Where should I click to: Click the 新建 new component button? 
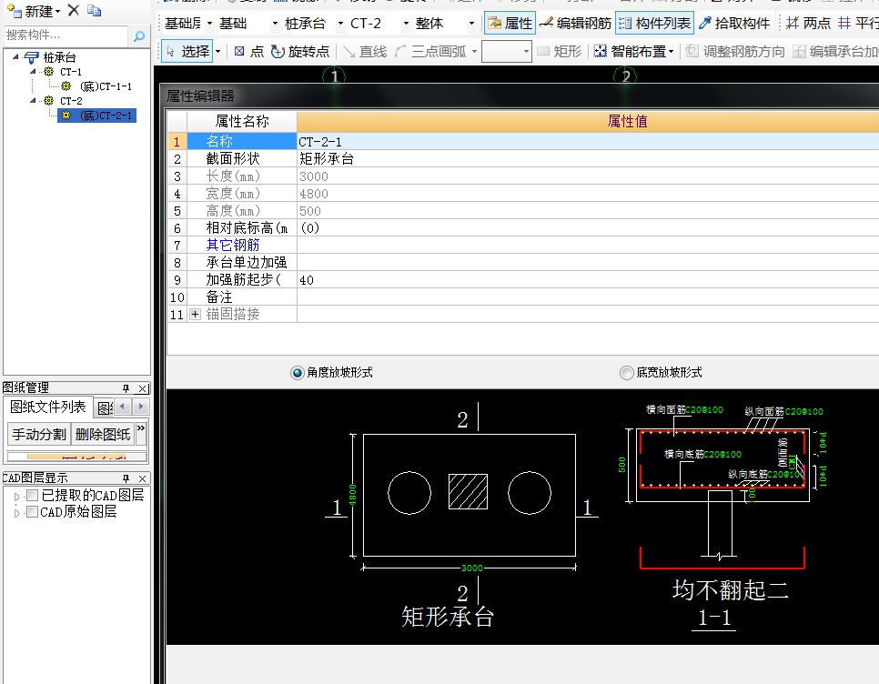(x=34, y=11)
